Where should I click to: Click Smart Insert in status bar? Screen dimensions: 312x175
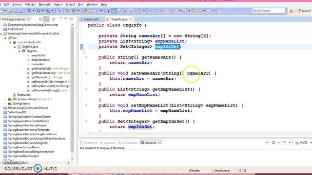[x=222, y=171]
